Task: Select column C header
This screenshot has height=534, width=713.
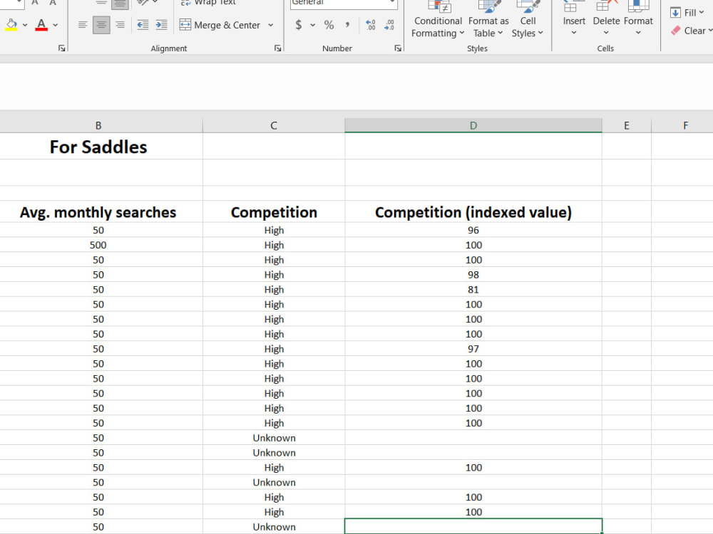Action: point(274,126)
